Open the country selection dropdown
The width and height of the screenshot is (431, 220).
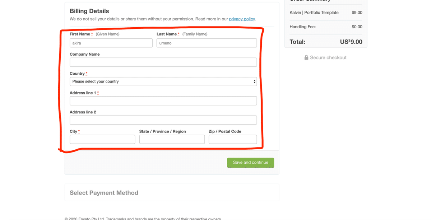point(163,81)
